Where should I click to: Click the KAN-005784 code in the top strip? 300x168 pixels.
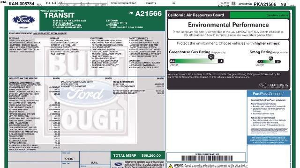pyautogui.click(x=22, y=4)
